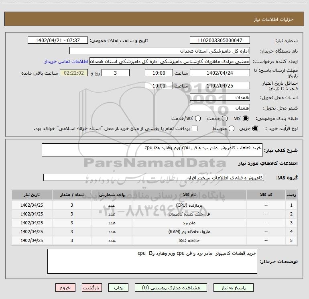Click the response deadline date 1402/04/24
The height and width of the screenshot is (299, 309).
(220, 73)
